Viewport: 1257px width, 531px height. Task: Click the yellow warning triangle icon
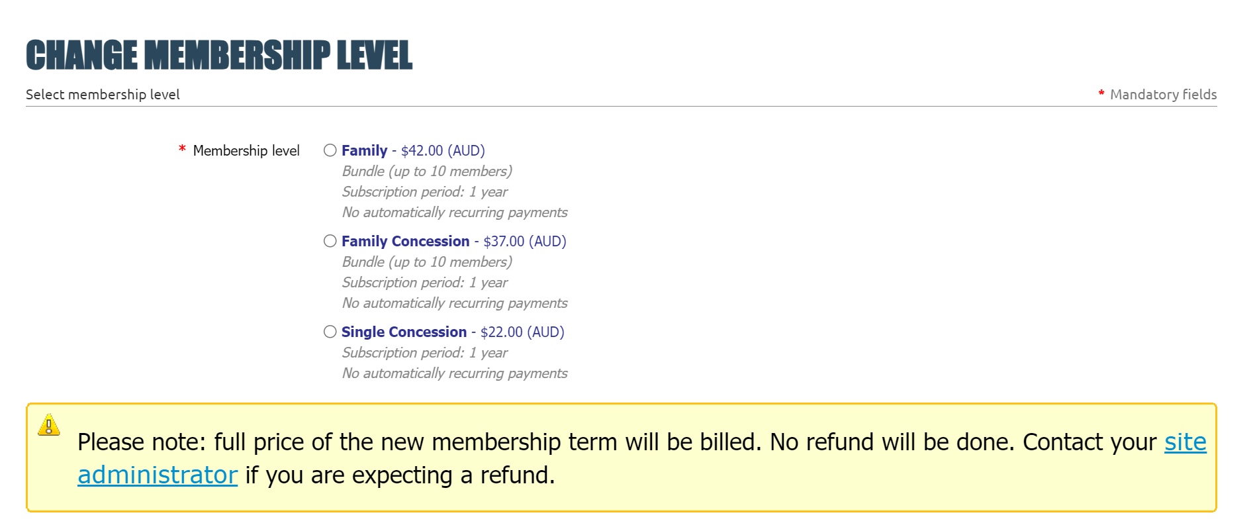tap(49, 425)
